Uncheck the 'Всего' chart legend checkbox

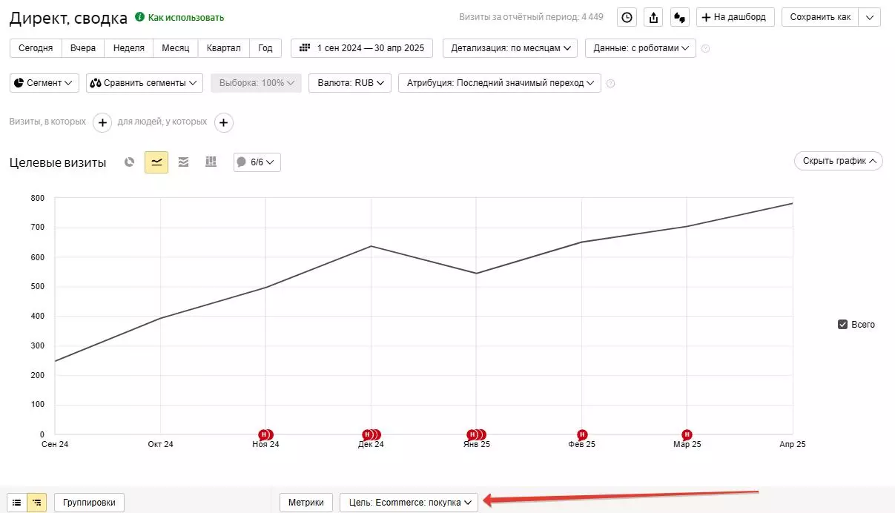(x=842, y=325)
